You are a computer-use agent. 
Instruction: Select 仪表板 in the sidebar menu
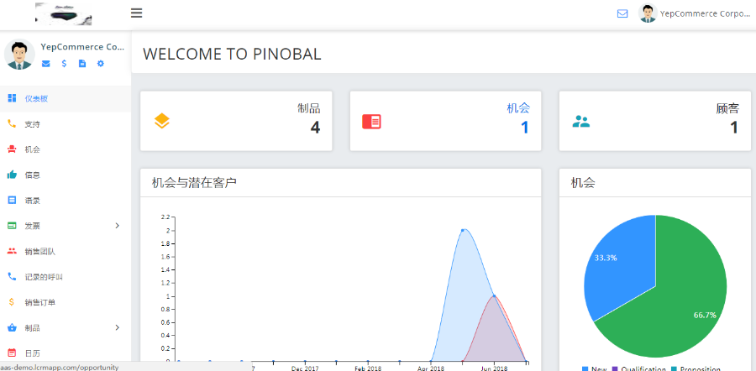coord(36,99)
